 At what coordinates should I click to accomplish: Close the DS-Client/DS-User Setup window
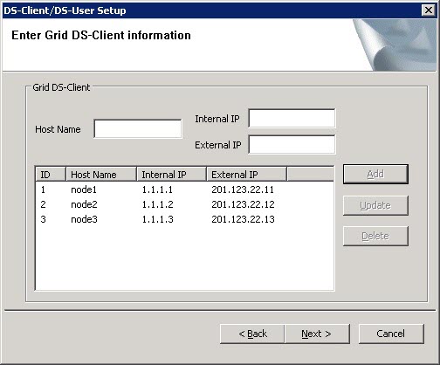tap(429, 10)
